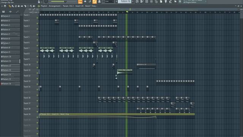Click the stamp toolbar icon
Image resolution: width=243 pixels, height=137 pixels.
(x=99, y=2)
